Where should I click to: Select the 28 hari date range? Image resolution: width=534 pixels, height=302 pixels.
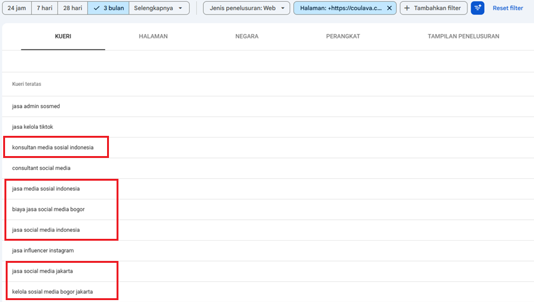click(x=73, y=8)
